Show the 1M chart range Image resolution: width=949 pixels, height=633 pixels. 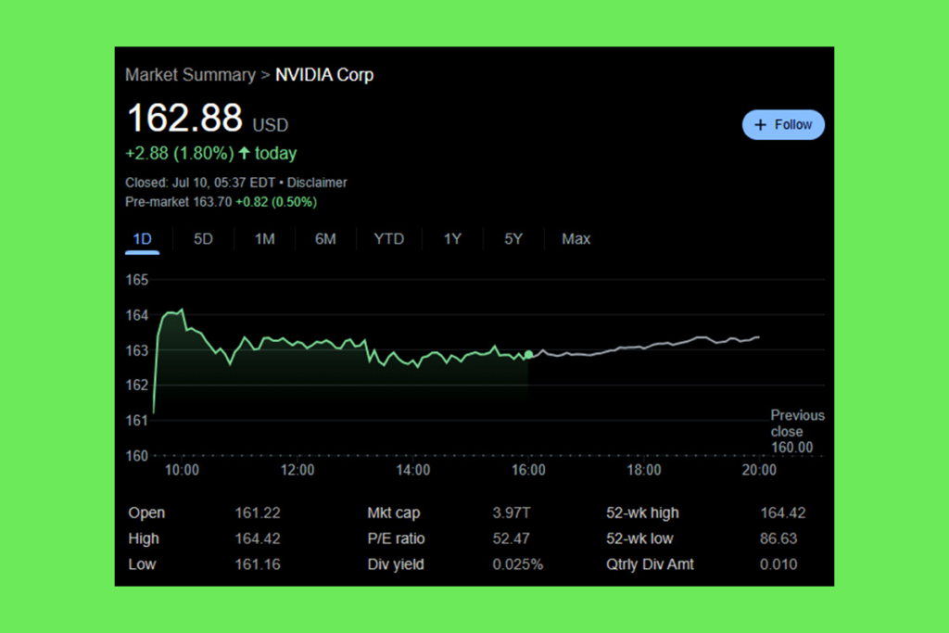265,239
